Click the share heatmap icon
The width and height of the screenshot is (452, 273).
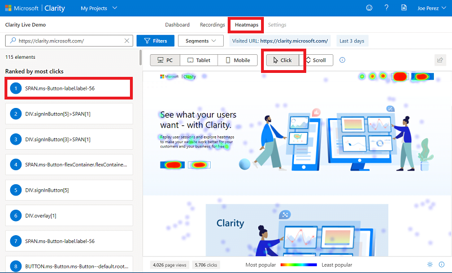(x=440, y=60)
